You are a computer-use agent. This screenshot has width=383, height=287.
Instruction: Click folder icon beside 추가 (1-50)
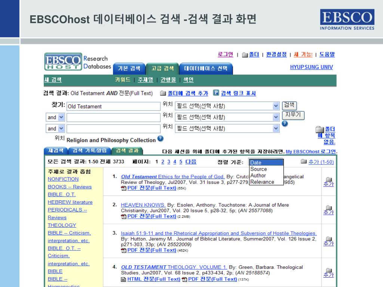(304, 161)
